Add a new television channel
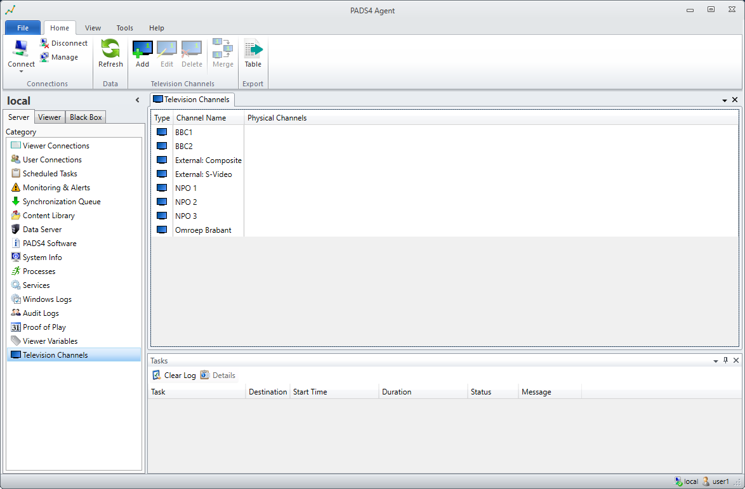 [142, 49]
